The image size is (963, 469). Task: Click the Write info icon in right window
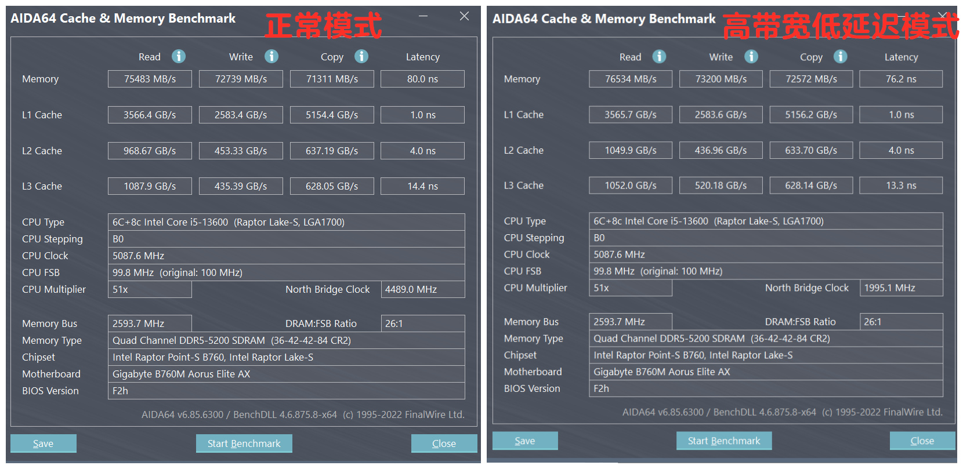[x=751, y=56]
